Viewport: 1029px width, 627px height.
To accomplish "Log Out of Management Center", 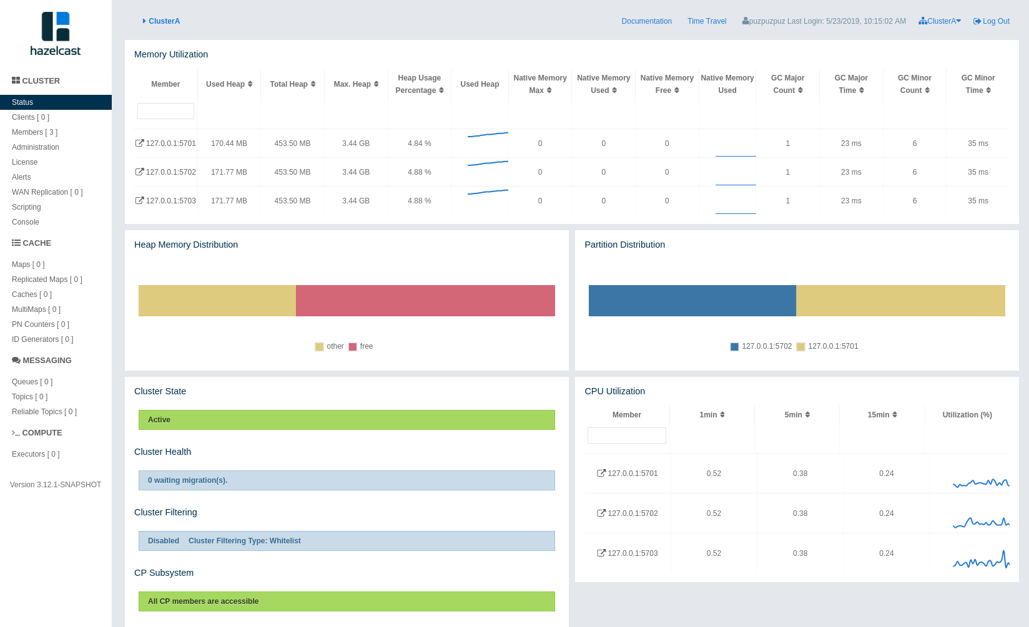I will click(992, 21).
